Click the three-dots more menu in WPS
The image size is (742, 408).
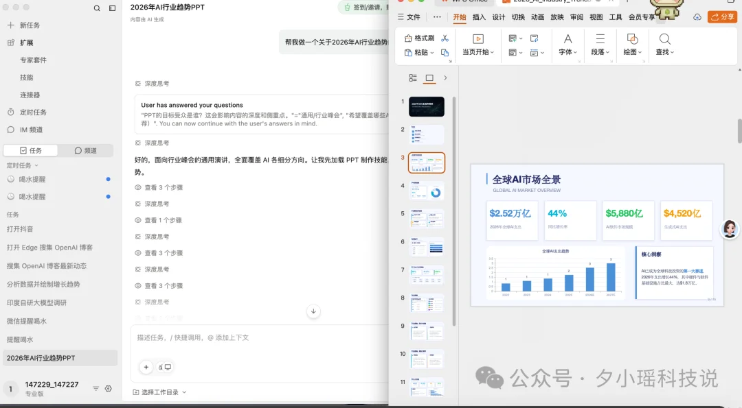point(437,17)
